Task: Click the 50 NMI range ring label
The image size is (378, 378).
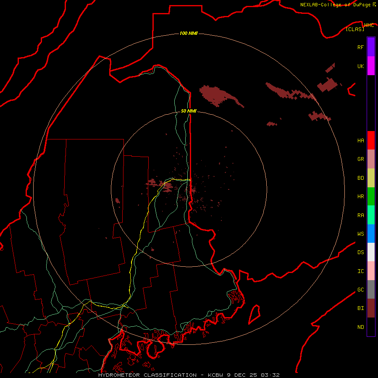Action: pos(189,111)
